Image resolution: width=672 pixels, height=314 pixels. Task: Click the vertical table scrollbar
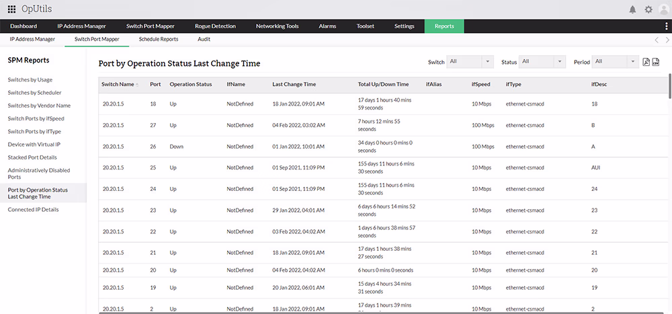[669, 85]
